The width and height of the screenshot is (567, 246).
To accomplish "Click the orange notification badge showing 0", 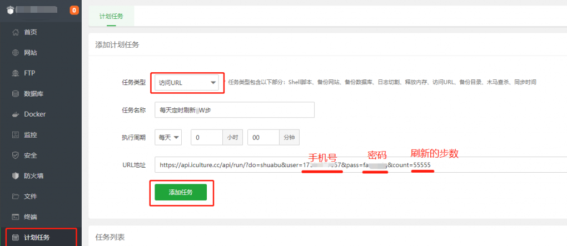I will [74, 10].
